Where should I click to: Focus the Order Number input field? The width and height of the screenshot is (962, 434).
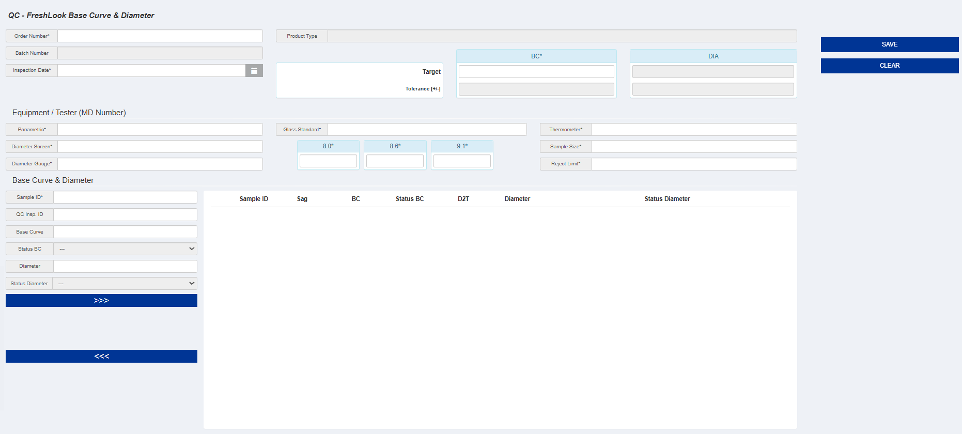tap(160, 36)
